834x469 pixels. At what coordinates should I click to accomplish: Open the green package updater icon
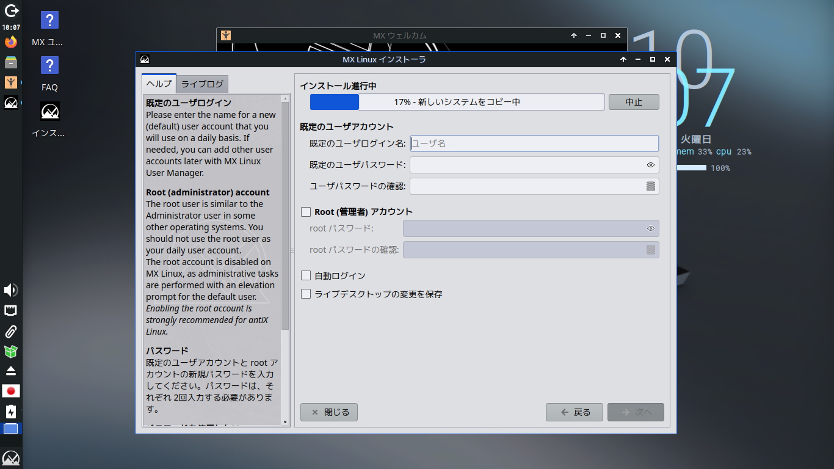[x=10, y=351]
